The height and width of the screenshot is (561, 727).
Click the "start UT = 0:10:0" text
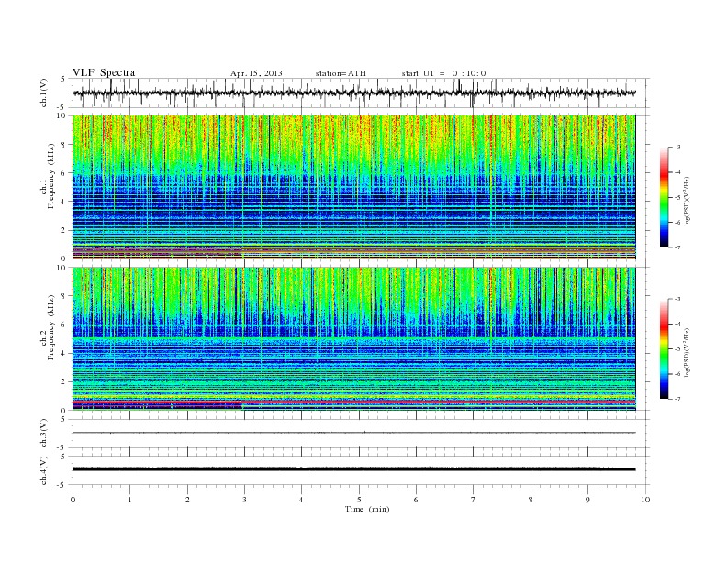pos(443,73)
